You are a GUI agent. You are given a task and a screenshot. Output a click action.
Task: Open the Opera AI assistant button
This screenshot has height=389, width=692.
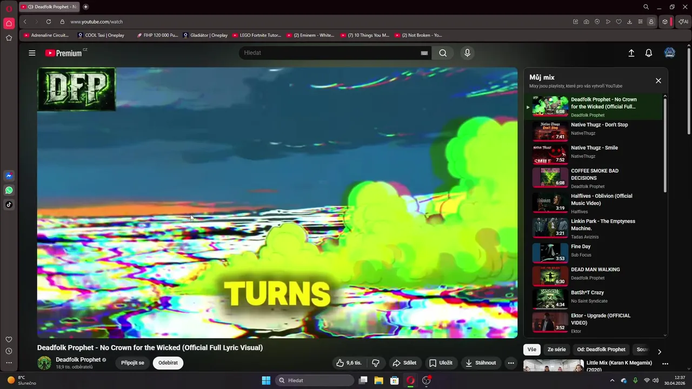pyautogui.click(x=683, y=22)
